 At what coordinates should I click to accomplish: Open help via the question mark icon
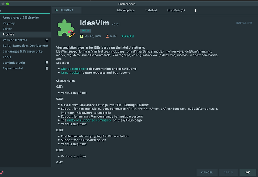click(1, 172)
